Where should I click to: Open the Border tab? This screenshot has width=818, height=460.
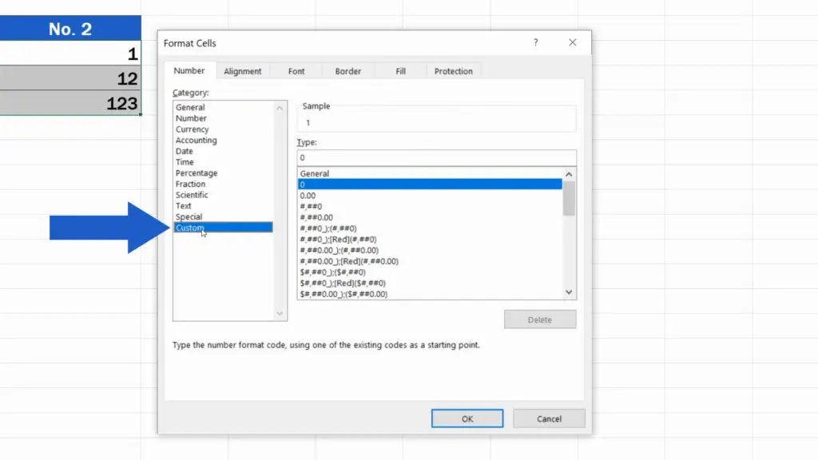click(347, 71)
